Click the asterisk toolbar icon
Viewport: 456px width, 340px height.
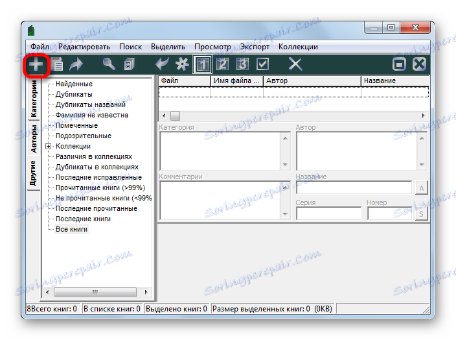(182, 64)
